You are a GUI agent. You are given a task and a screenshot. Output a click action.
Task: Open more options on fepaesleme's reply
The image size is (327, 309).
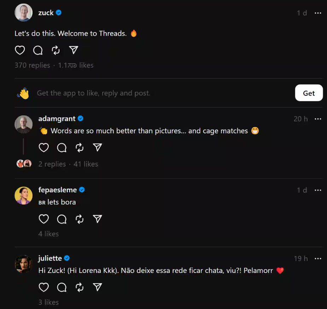(x=318, y=190)
